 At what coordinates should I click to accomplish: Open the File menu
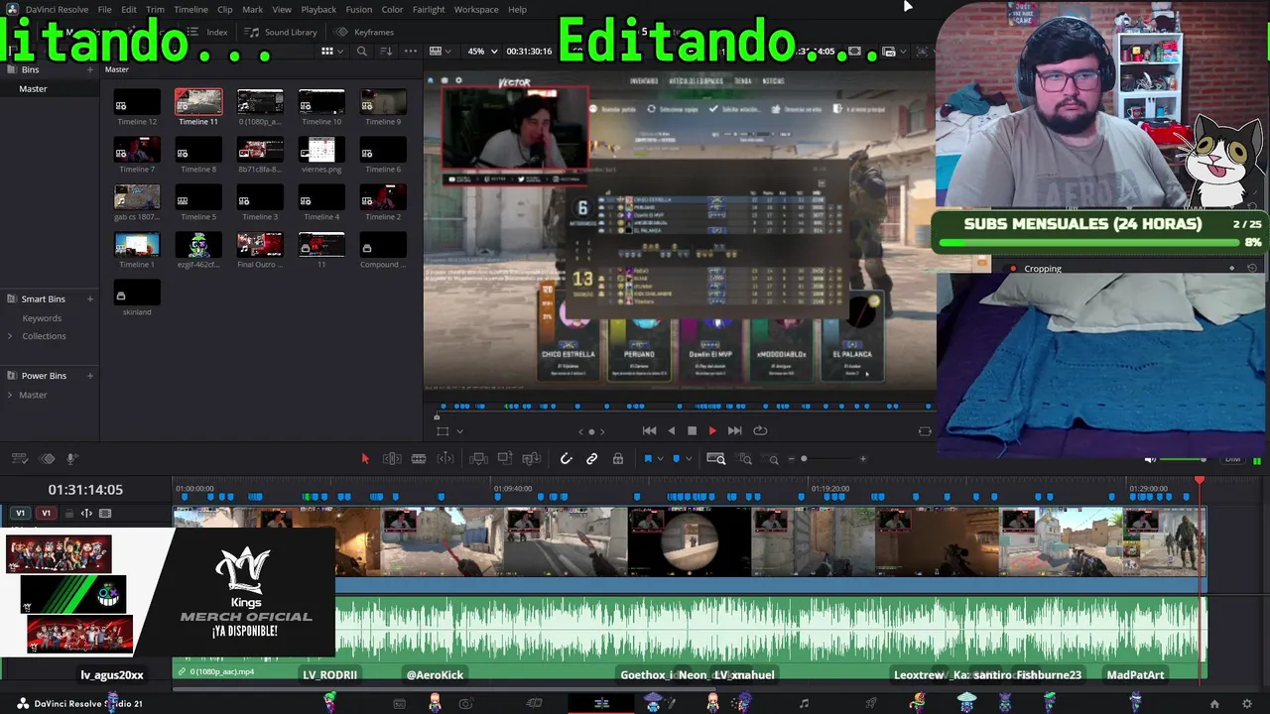(x=104, y=9)
